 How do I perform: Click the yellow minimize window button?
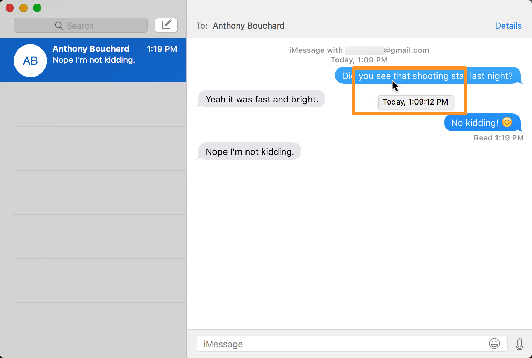coord(23,8)
